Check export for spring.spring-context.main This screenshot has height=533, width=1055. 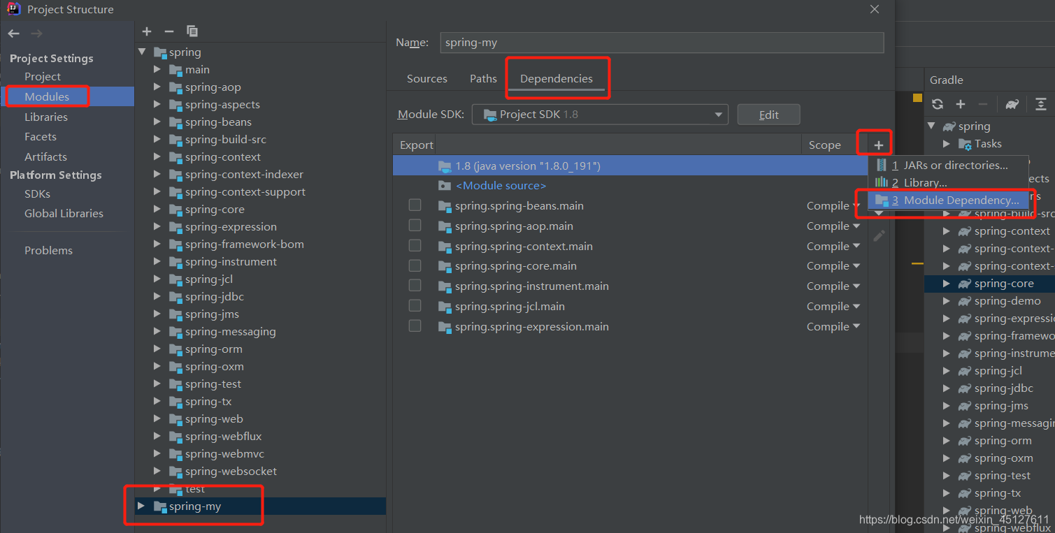[415, 246]
